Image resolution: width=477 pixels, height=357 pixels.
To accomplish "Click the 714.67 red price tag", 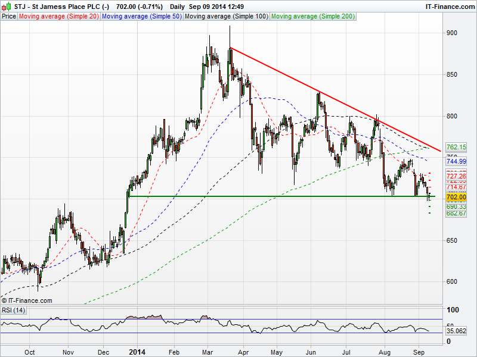I will [456, 187].
